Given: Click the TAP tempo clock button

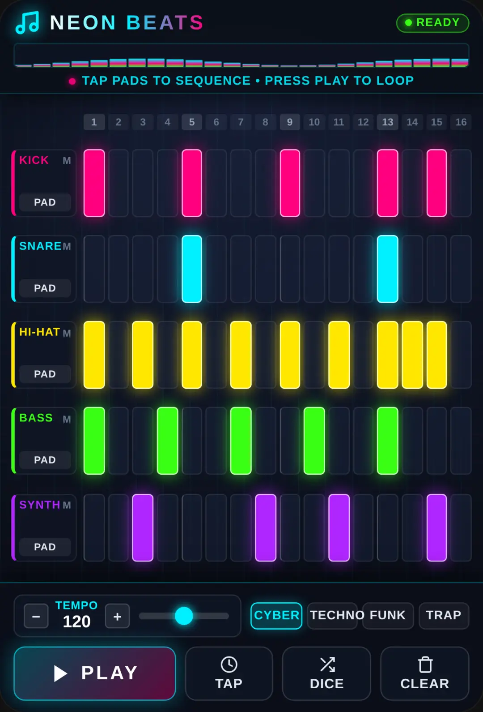Looking at the screenshot, I should [229, 673].
